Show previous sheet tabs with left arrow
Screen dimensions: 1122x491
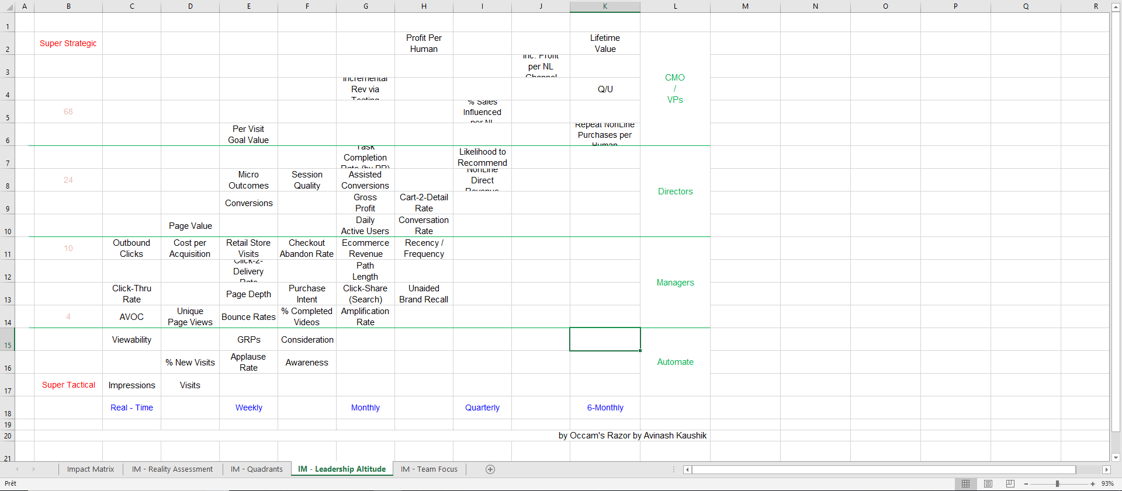pyautogui.click(x=18, y=469)
